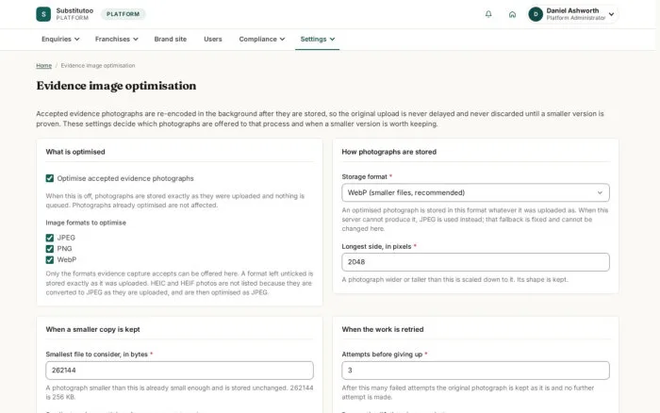
Task: Untick the WebP format checkbox
Action: (50, 259)
